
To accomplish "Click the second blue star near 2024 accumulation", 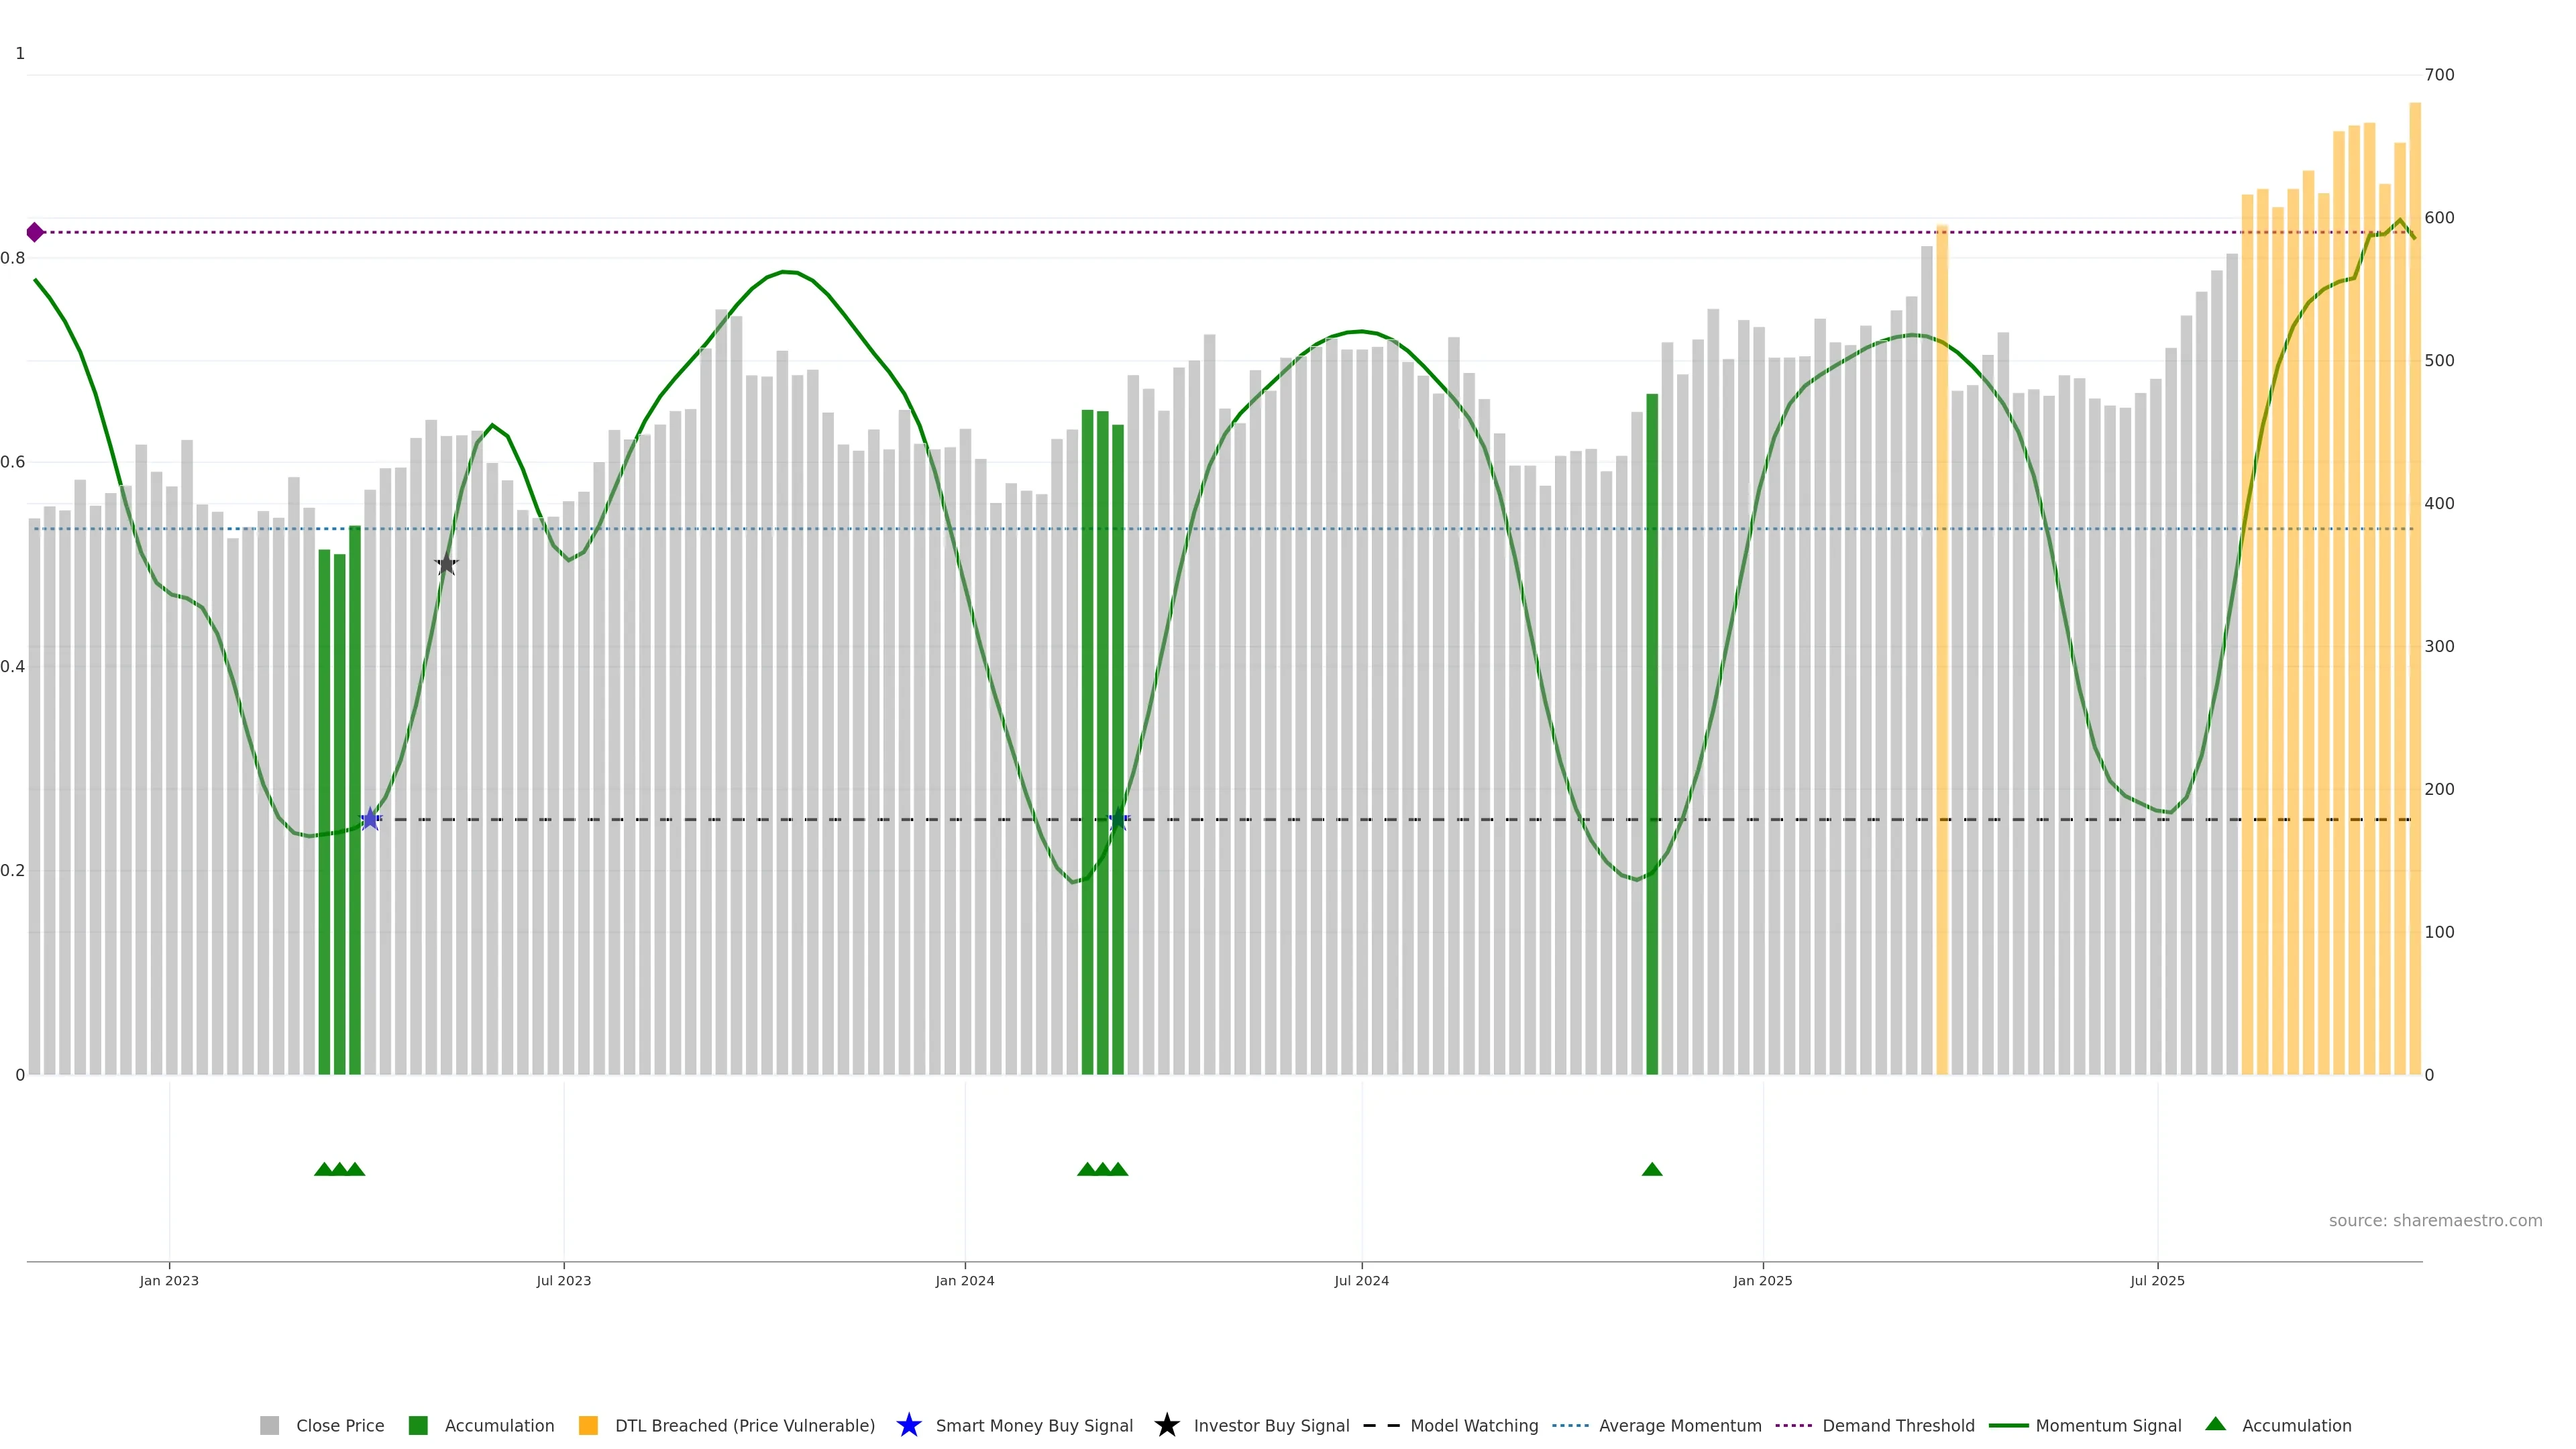I will point(1118,819).
